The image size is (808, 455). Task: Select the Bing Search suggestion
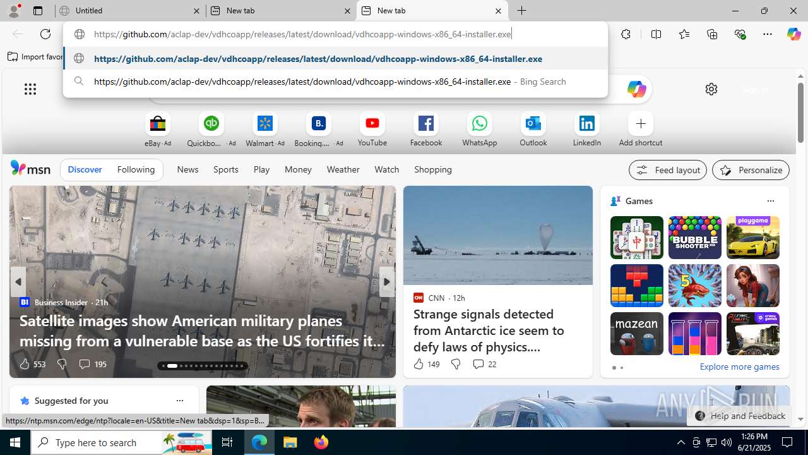click(x=335, y=82)
